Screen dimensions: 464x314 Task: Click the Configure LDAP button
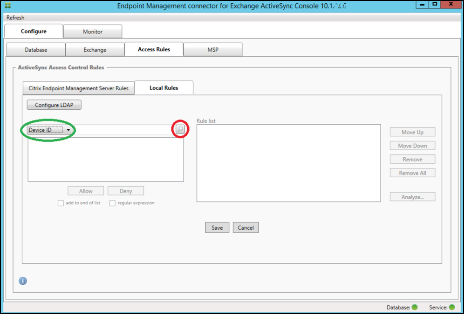tap(54, 105)
